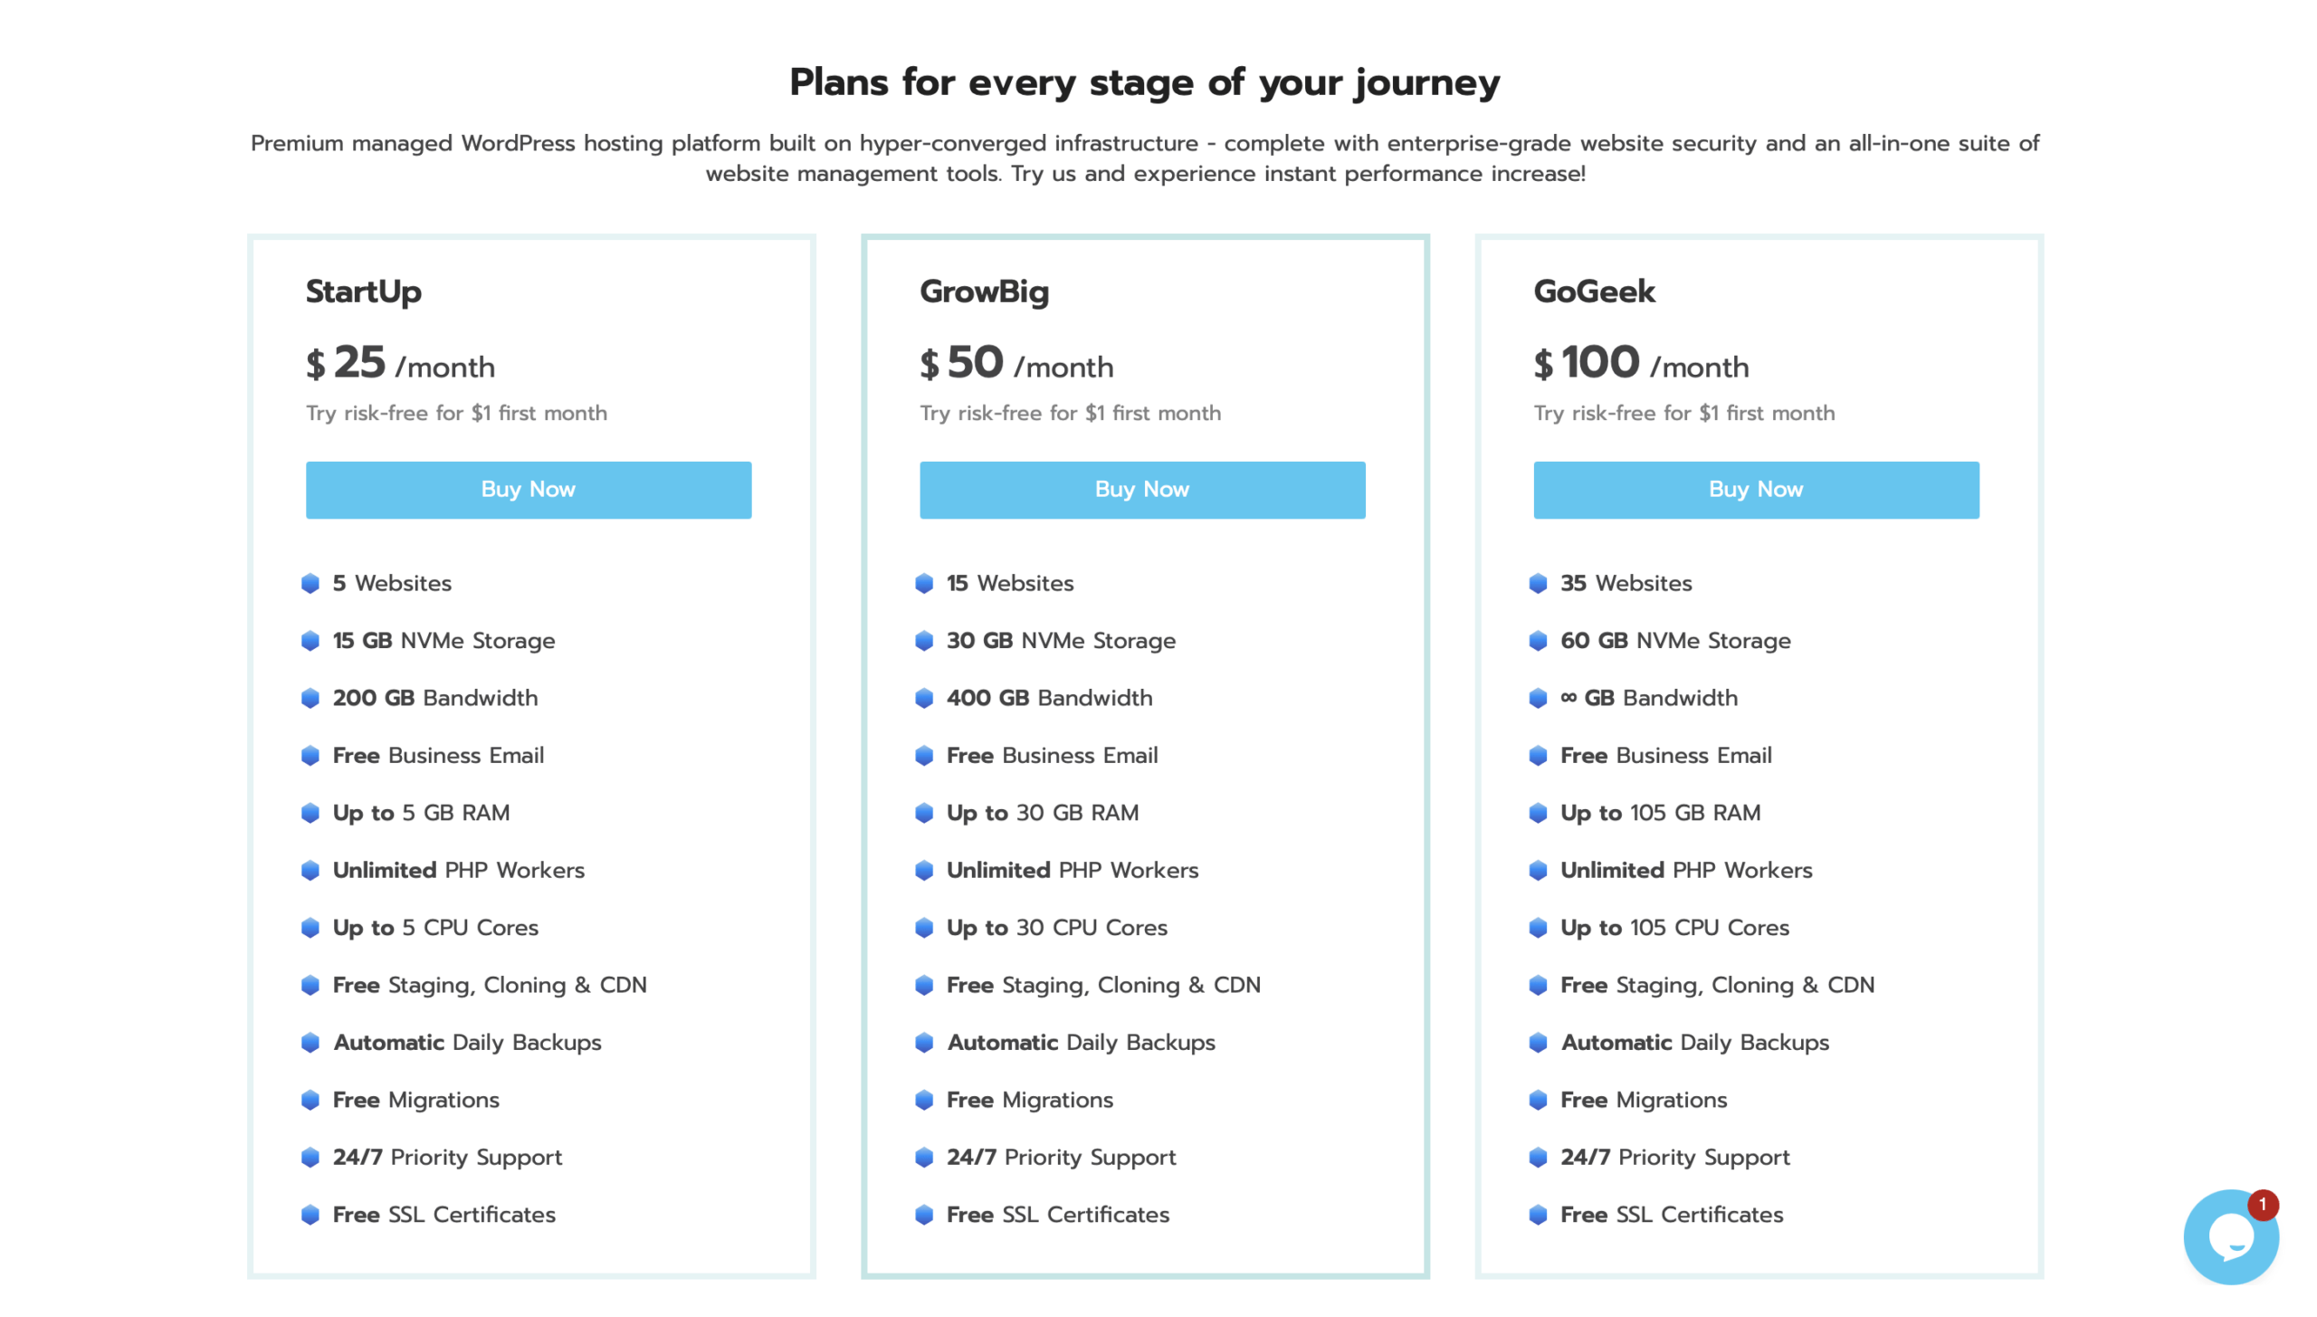Click GrowBig's 24/7 Priority Support text
The image size is (2317, 1317).
coord(1061,1157)
